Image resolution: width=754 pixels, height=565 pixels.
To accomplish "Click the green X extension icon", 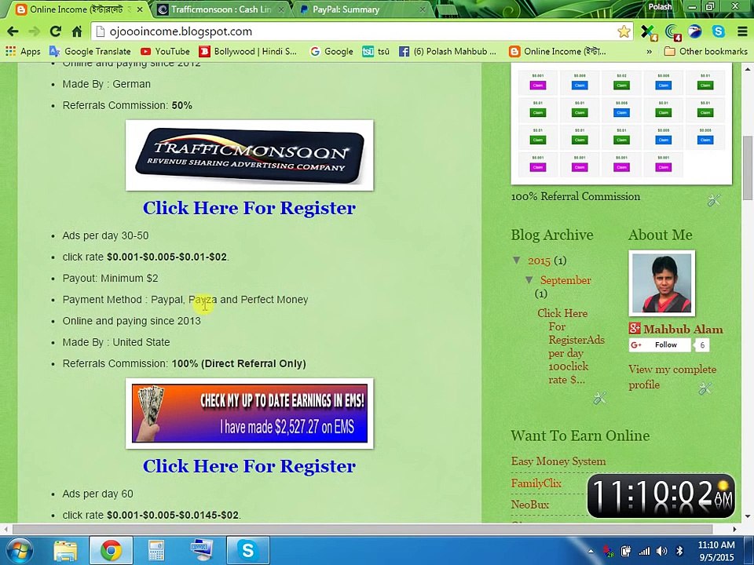I will [649, 32].
